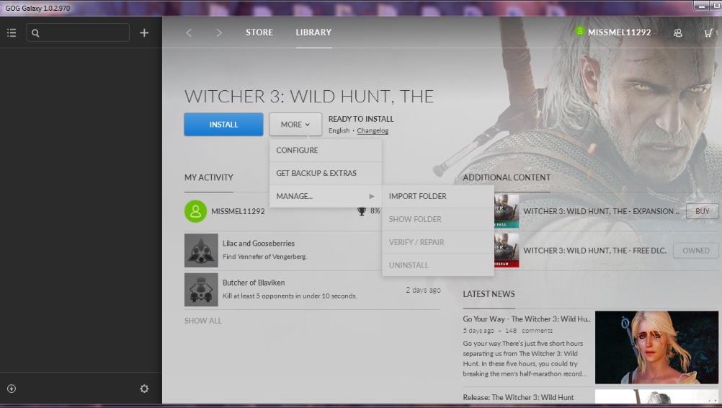The image size is (722, 408).
Task: Click BUY for the Expansion Pass
Action: [703, 211]
